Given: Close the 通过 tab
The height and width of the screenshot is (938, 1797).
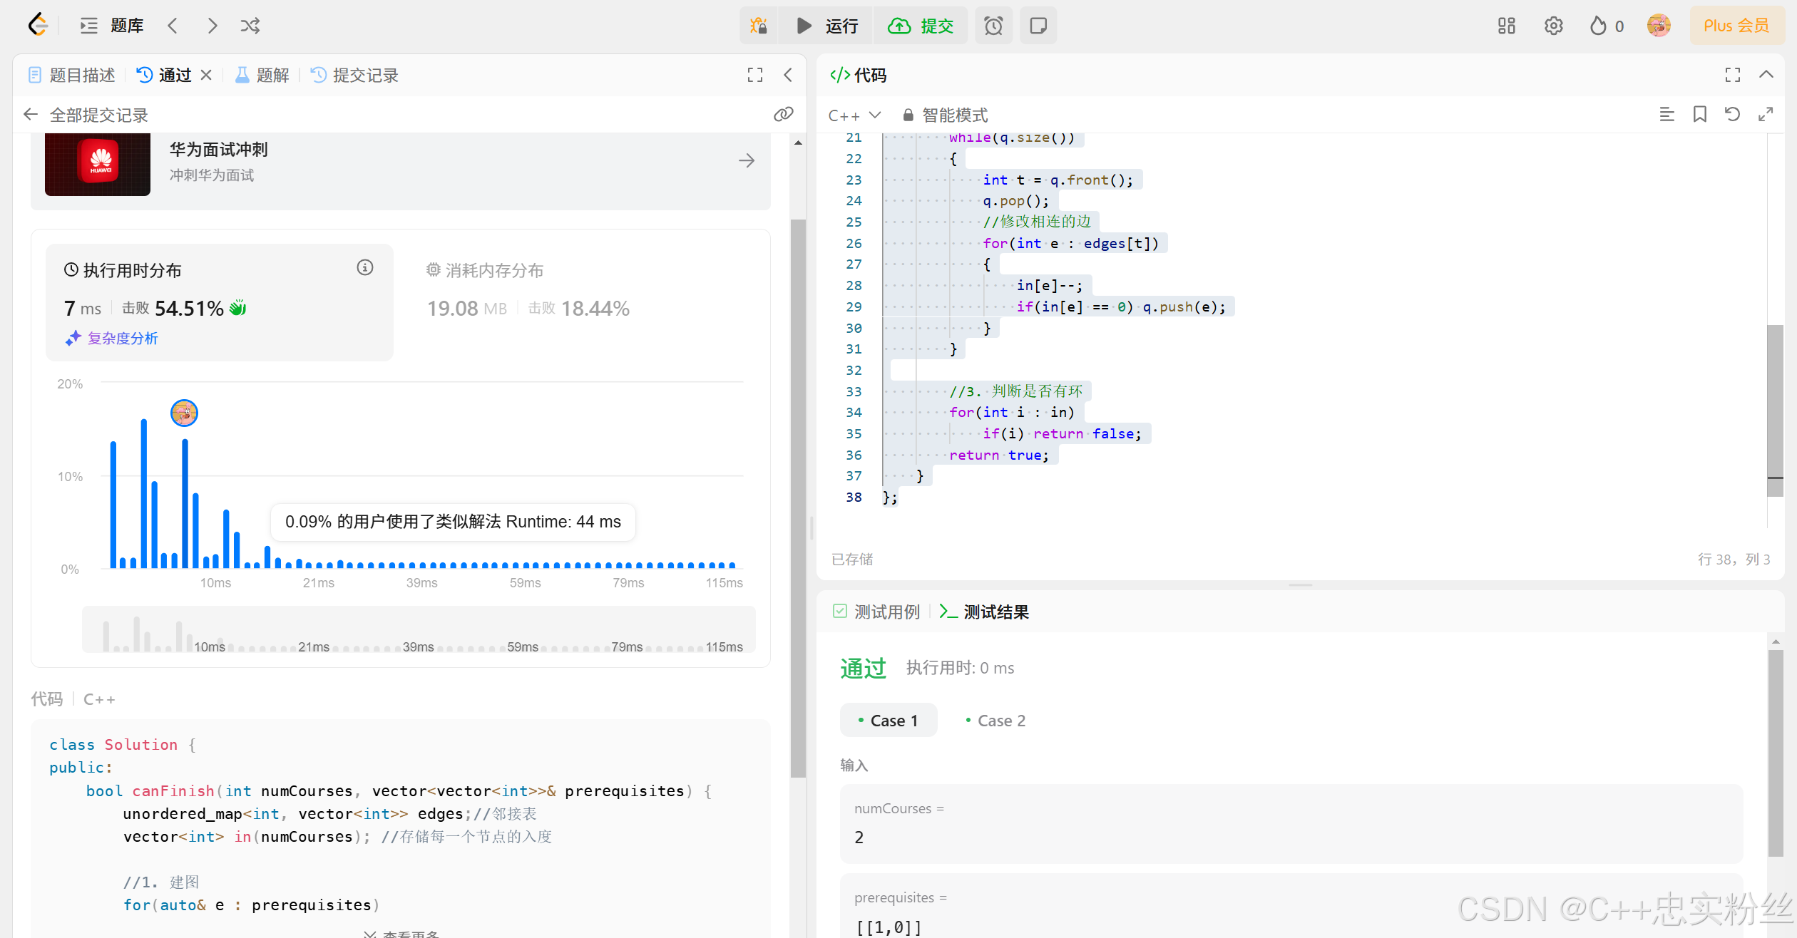Looking at the screenshot, I should pyautogui.click(x=206, y=75).
